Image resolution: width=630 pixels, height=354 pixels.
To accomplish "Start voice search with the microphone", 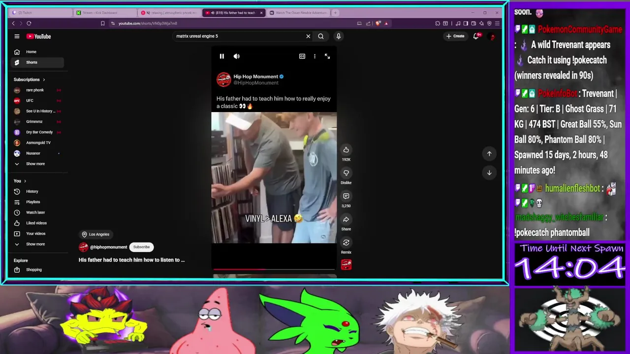I will [338, 36].
